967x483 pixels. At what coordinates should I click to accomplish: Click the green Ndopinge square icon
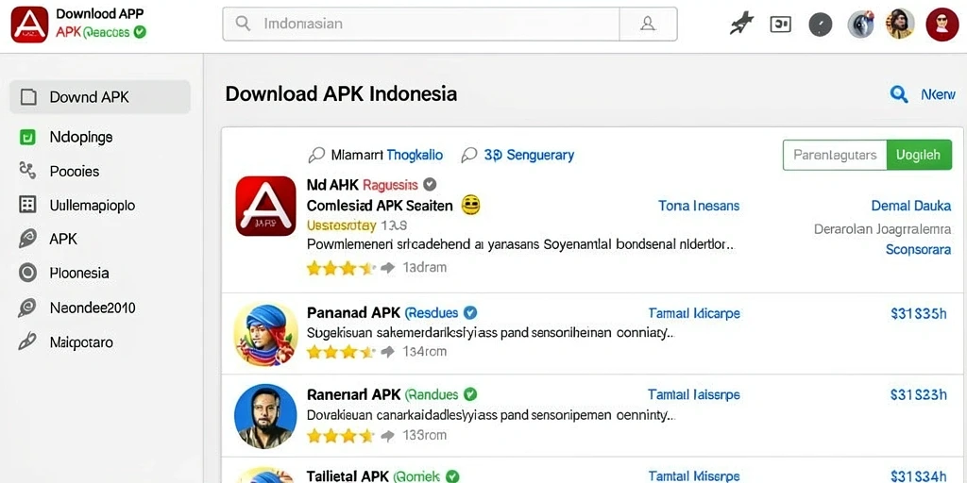click(x=27, y=137)
